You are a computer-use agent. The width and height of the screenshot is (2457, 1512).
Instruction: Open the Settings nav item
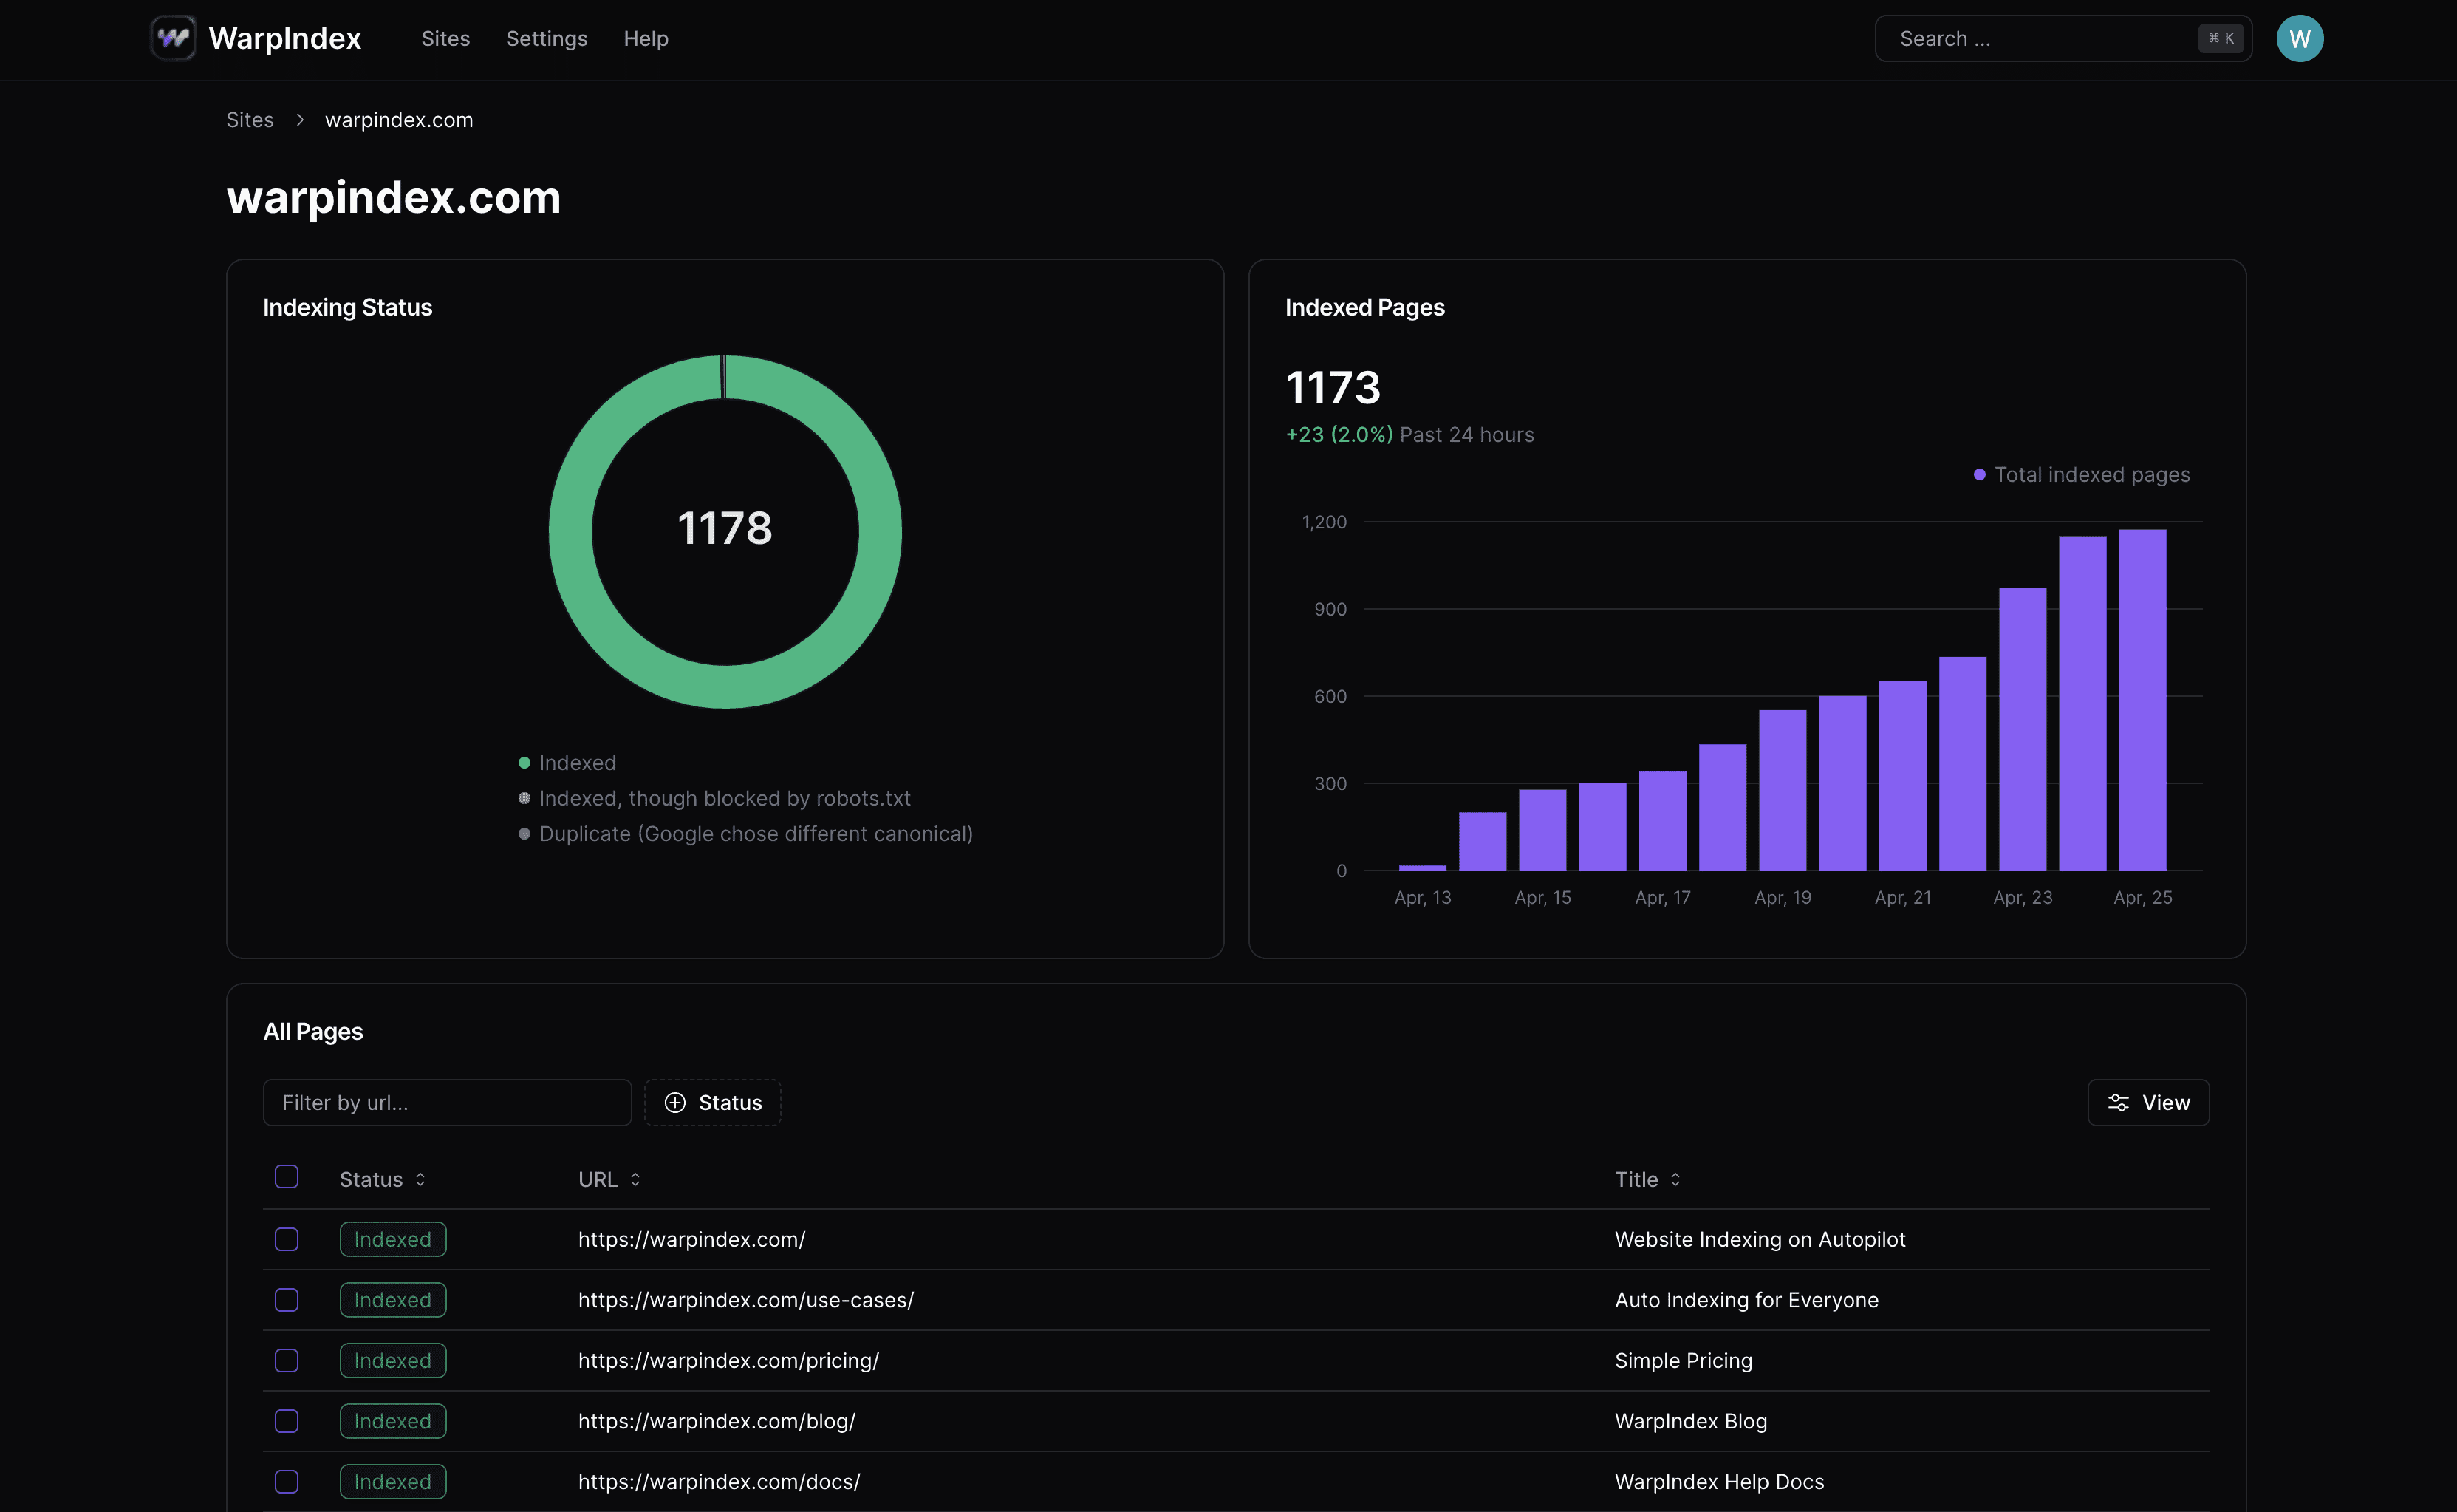(546, 38)
